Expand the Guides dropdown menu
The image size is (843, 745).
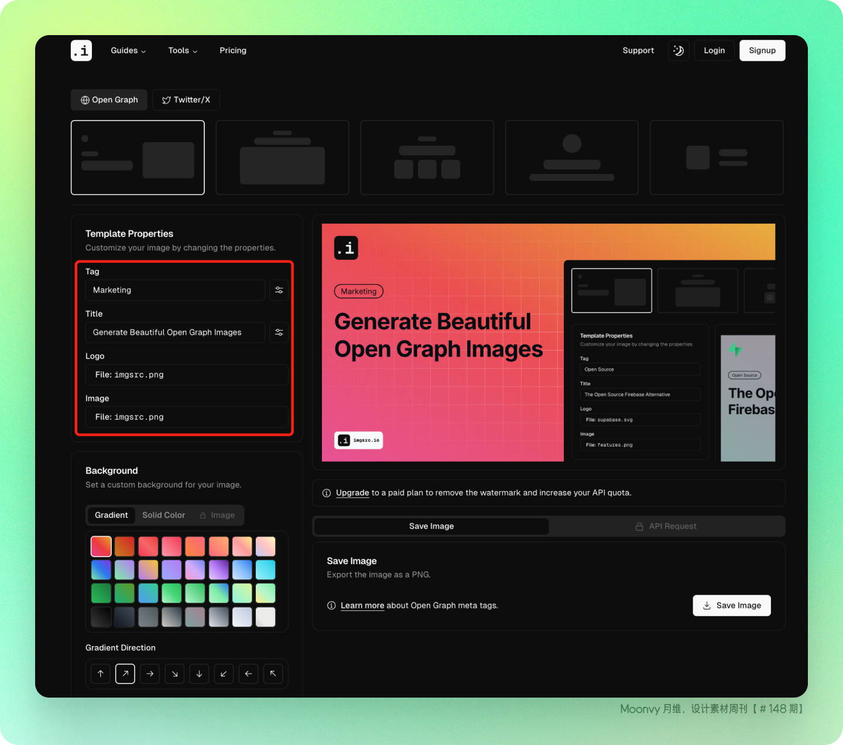tap(128, 50)
